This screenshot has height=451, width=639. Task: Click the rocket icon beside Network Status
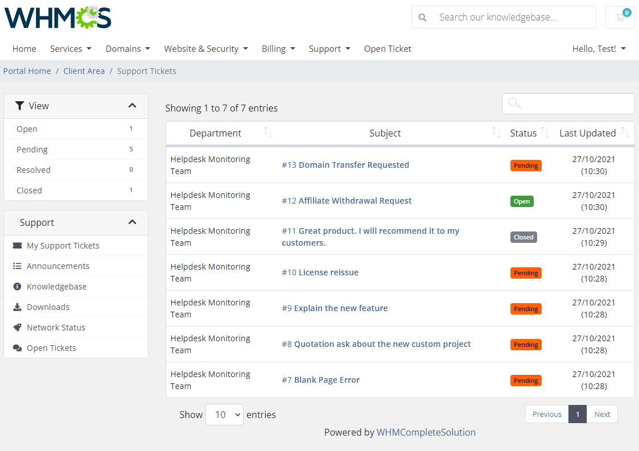click(17, 327)
